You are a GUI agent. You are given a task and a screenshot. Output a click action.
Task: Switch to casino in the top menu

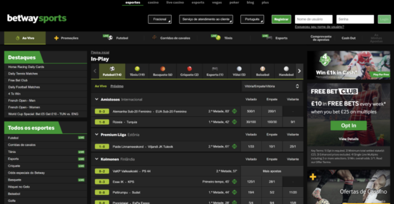[153, 2]
